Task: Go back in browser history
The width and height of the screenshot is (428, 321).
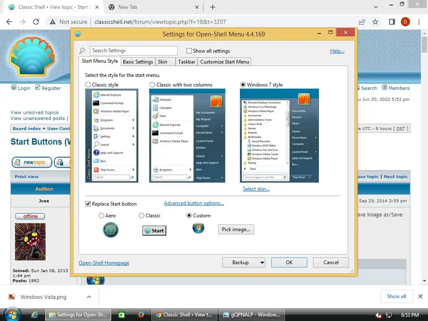Action: tap(9, 22)
